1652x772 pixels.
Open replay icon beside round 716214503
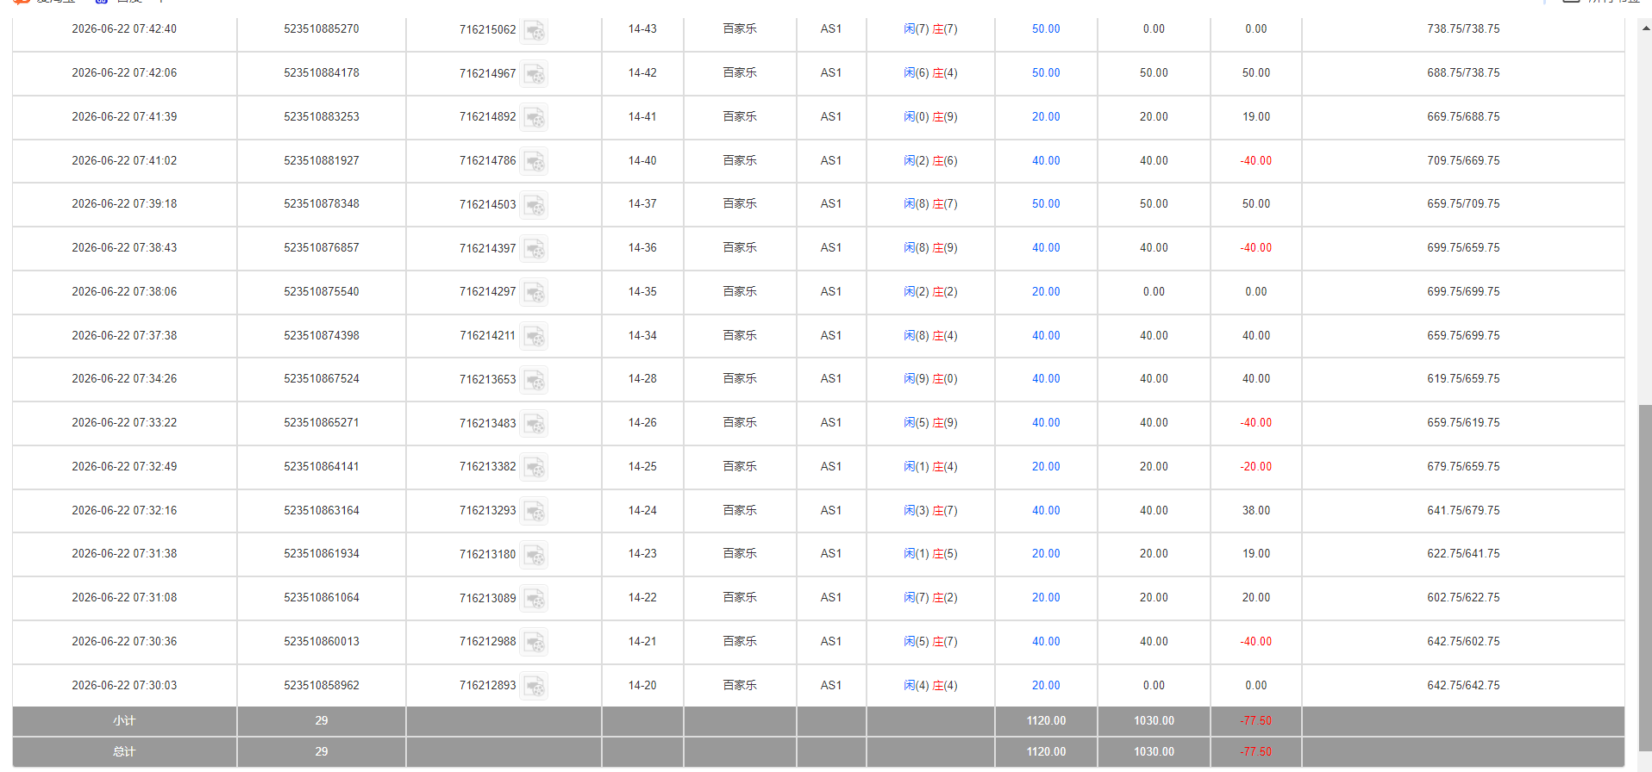coord(535,206)
